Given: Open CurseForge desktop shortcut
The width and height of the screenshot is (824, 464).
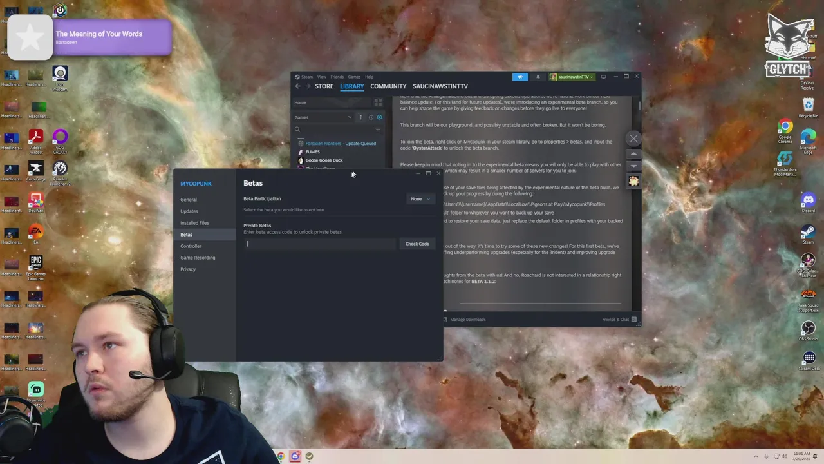Looking at the screenshot, I should (x=35, y=171).
